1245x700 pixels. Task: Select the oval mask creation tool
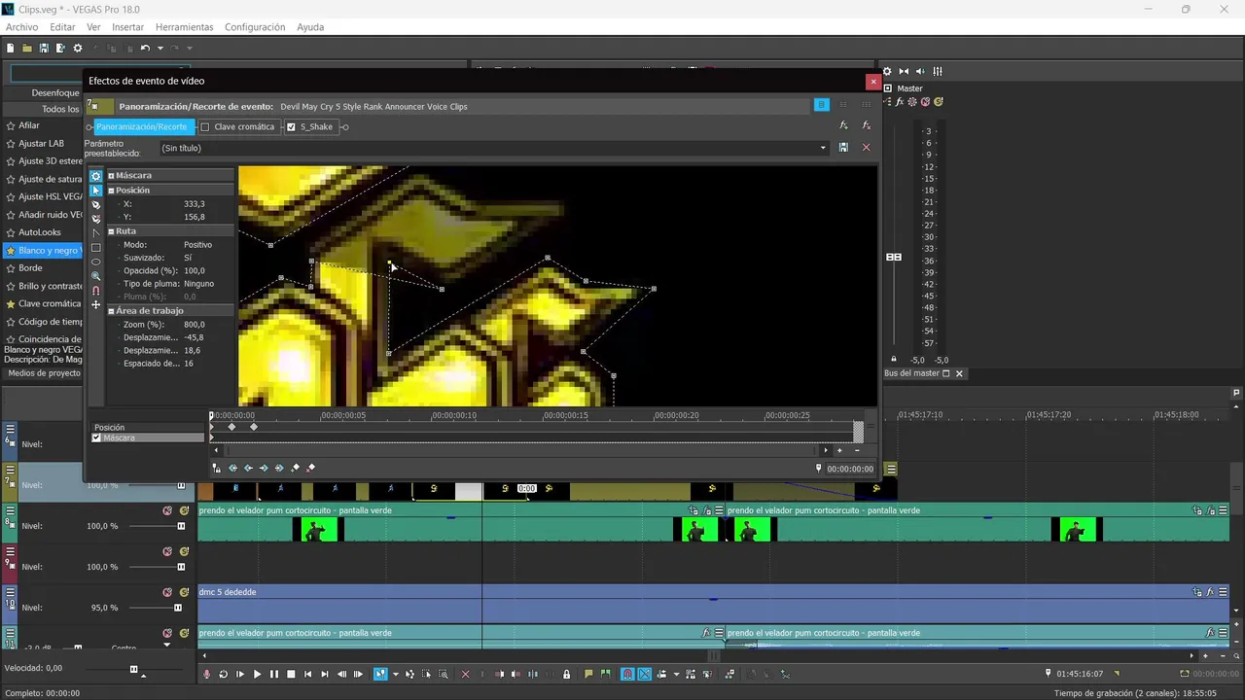click(x=96, y=262)
